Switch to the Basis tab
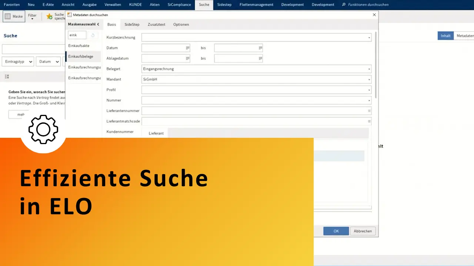The image size is (474, 266). (111, 24)
